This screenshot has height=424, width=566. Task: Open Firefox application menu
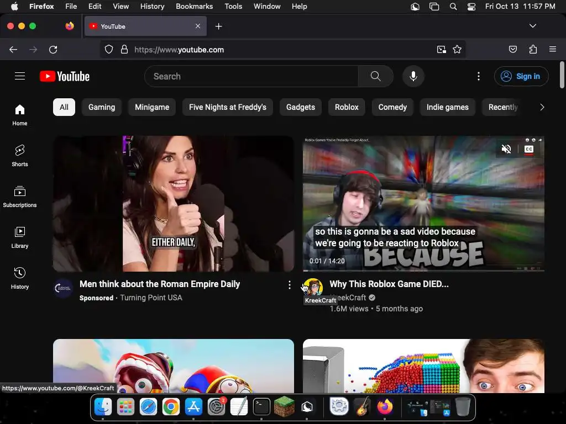click(553, 49)
